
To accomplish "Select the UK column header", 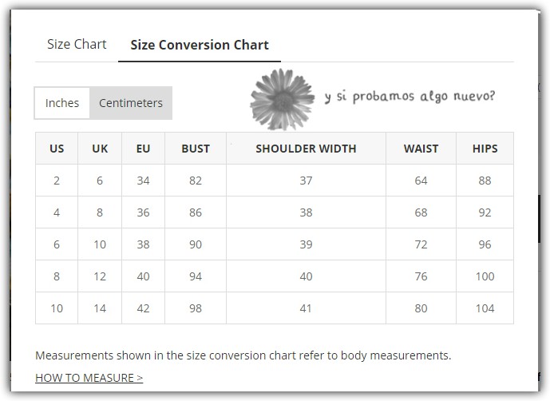I will [x=100, y=149].
